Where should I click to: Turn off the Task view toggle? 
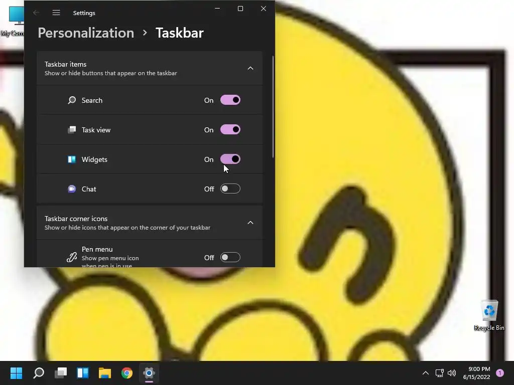coord(230,130)
